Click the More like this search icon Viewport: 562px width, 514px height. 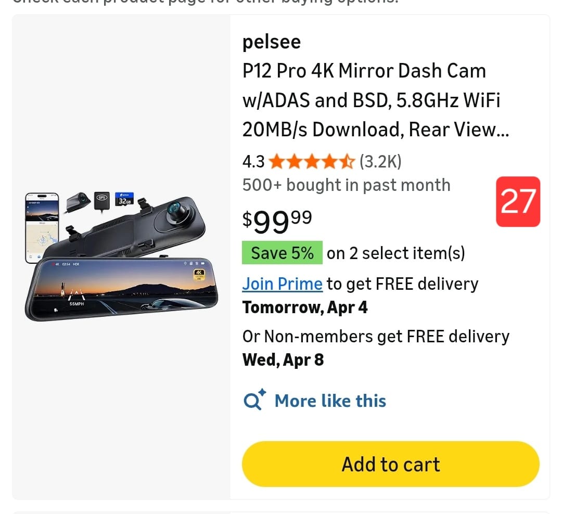[254, 400]
